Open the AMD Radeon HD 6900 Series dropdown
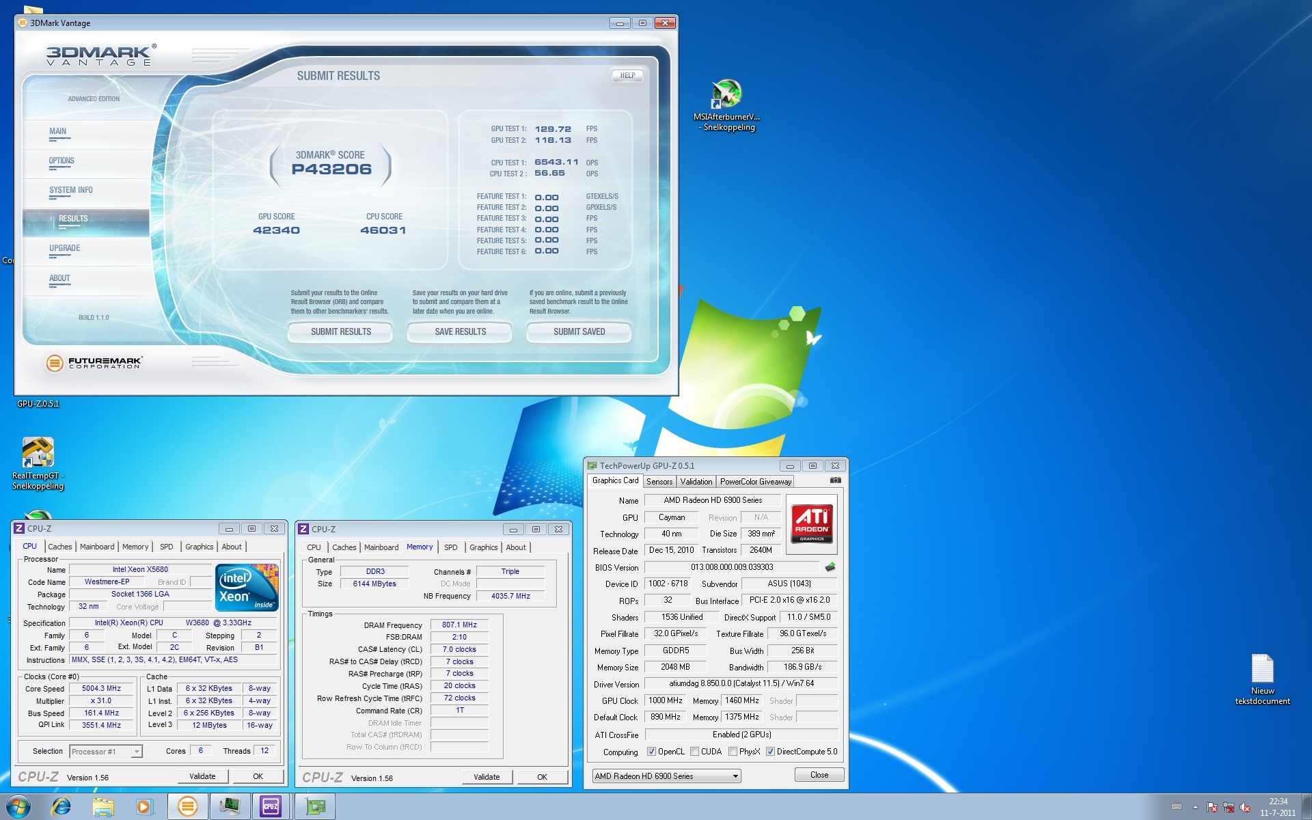Screen dimensions: 1312x820 [666, 776]
